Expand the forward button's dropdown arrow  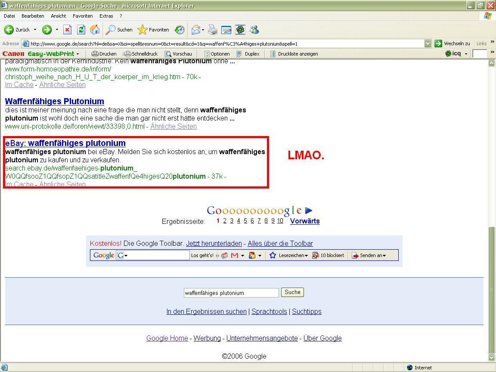(x=57, y=30)
